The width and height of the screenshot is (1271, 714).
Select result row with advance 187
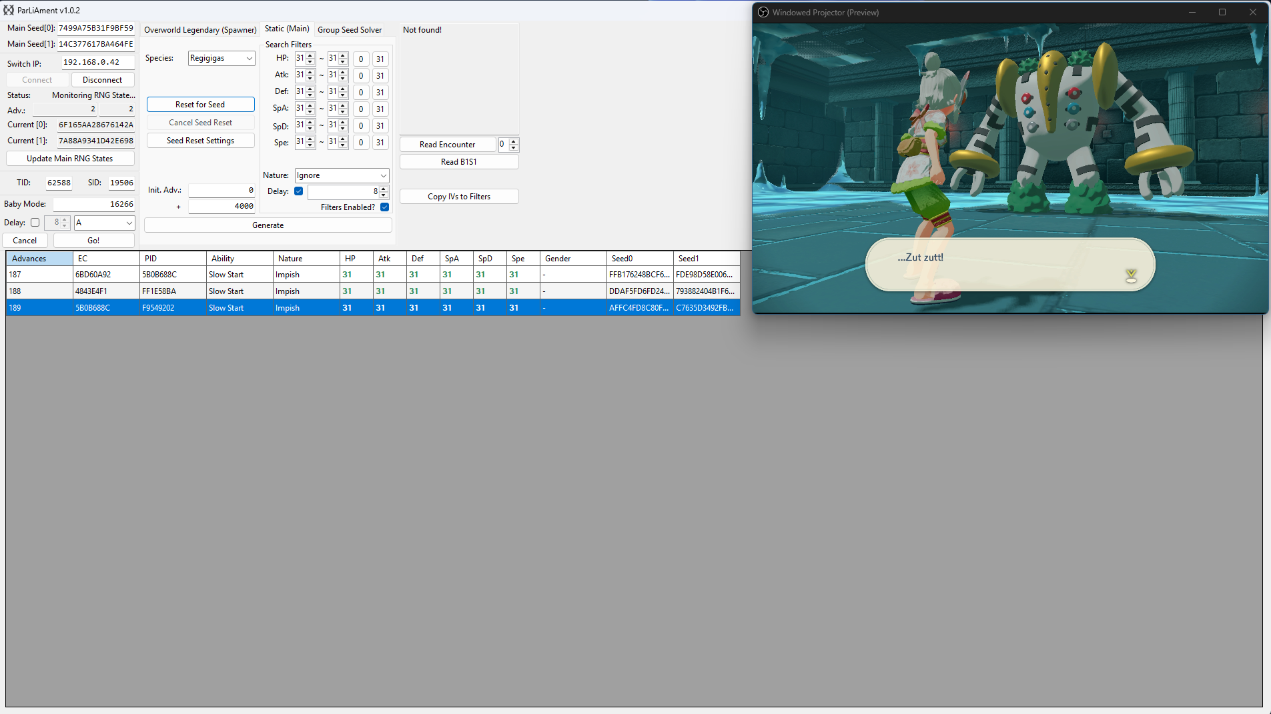click(373, 275)
